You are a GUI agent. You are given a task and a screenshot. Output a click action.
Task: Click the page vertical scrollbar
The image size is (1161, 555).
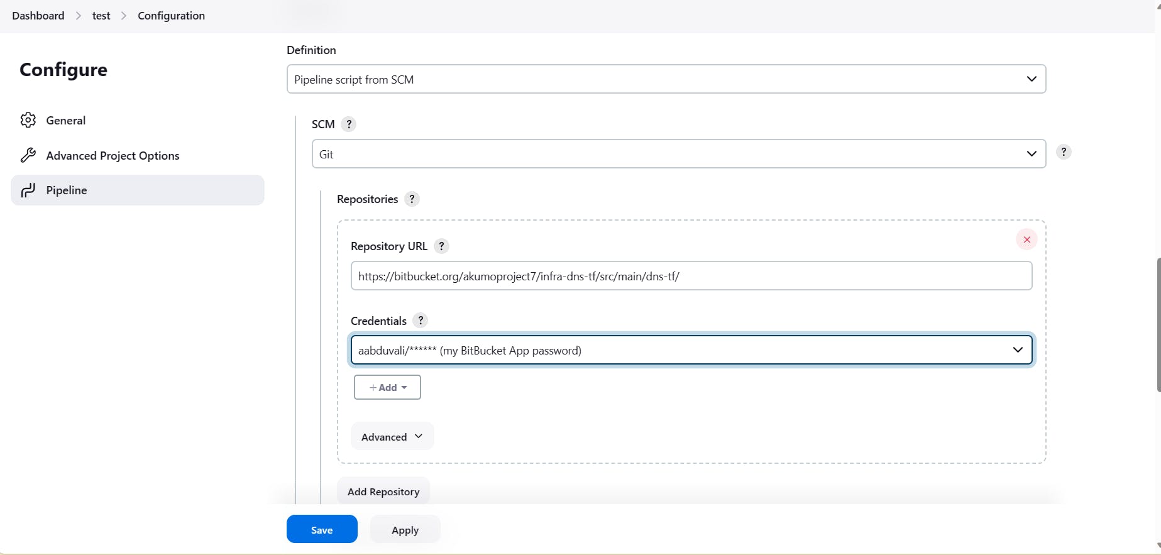point(1158,324)
